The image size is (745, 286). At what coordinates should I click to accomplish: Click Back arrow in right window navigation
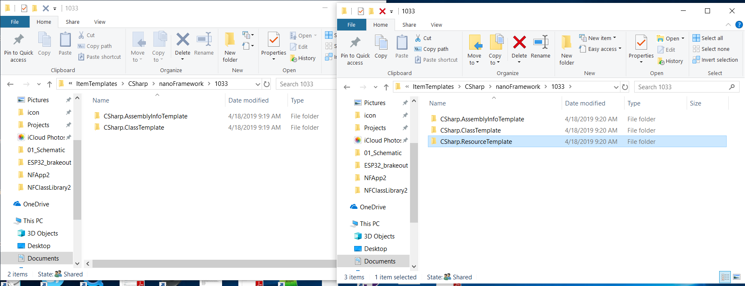[347, 87]
